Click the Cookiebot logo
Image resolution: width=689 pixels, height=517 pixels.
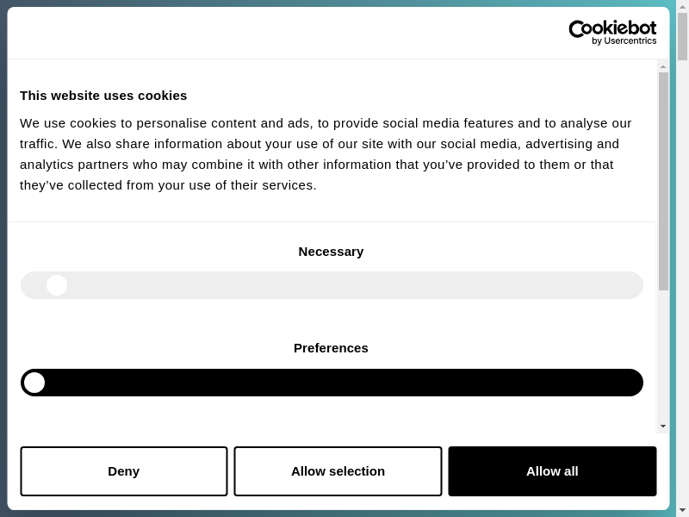click(612, 28)
